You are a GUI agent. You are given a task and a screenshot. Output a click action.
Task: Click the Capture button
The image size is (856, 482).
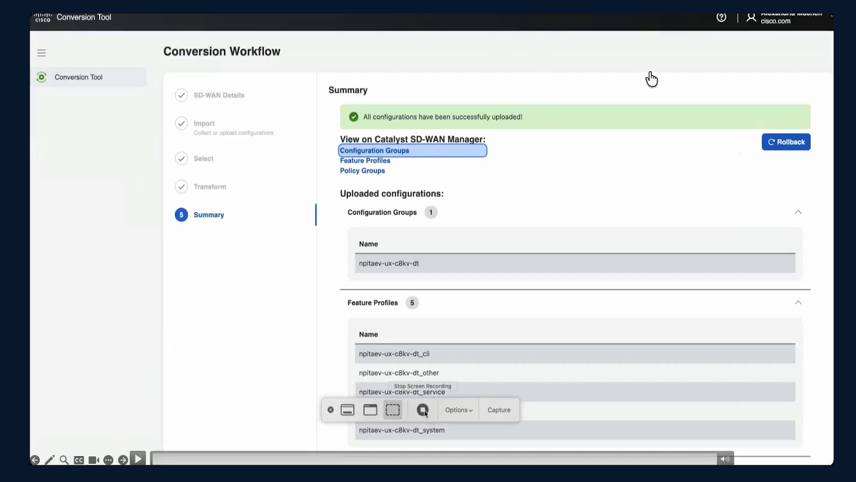(499, 410)
